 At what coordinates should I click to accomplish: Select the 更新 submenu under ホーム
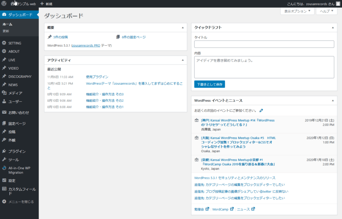coord(6,31)
